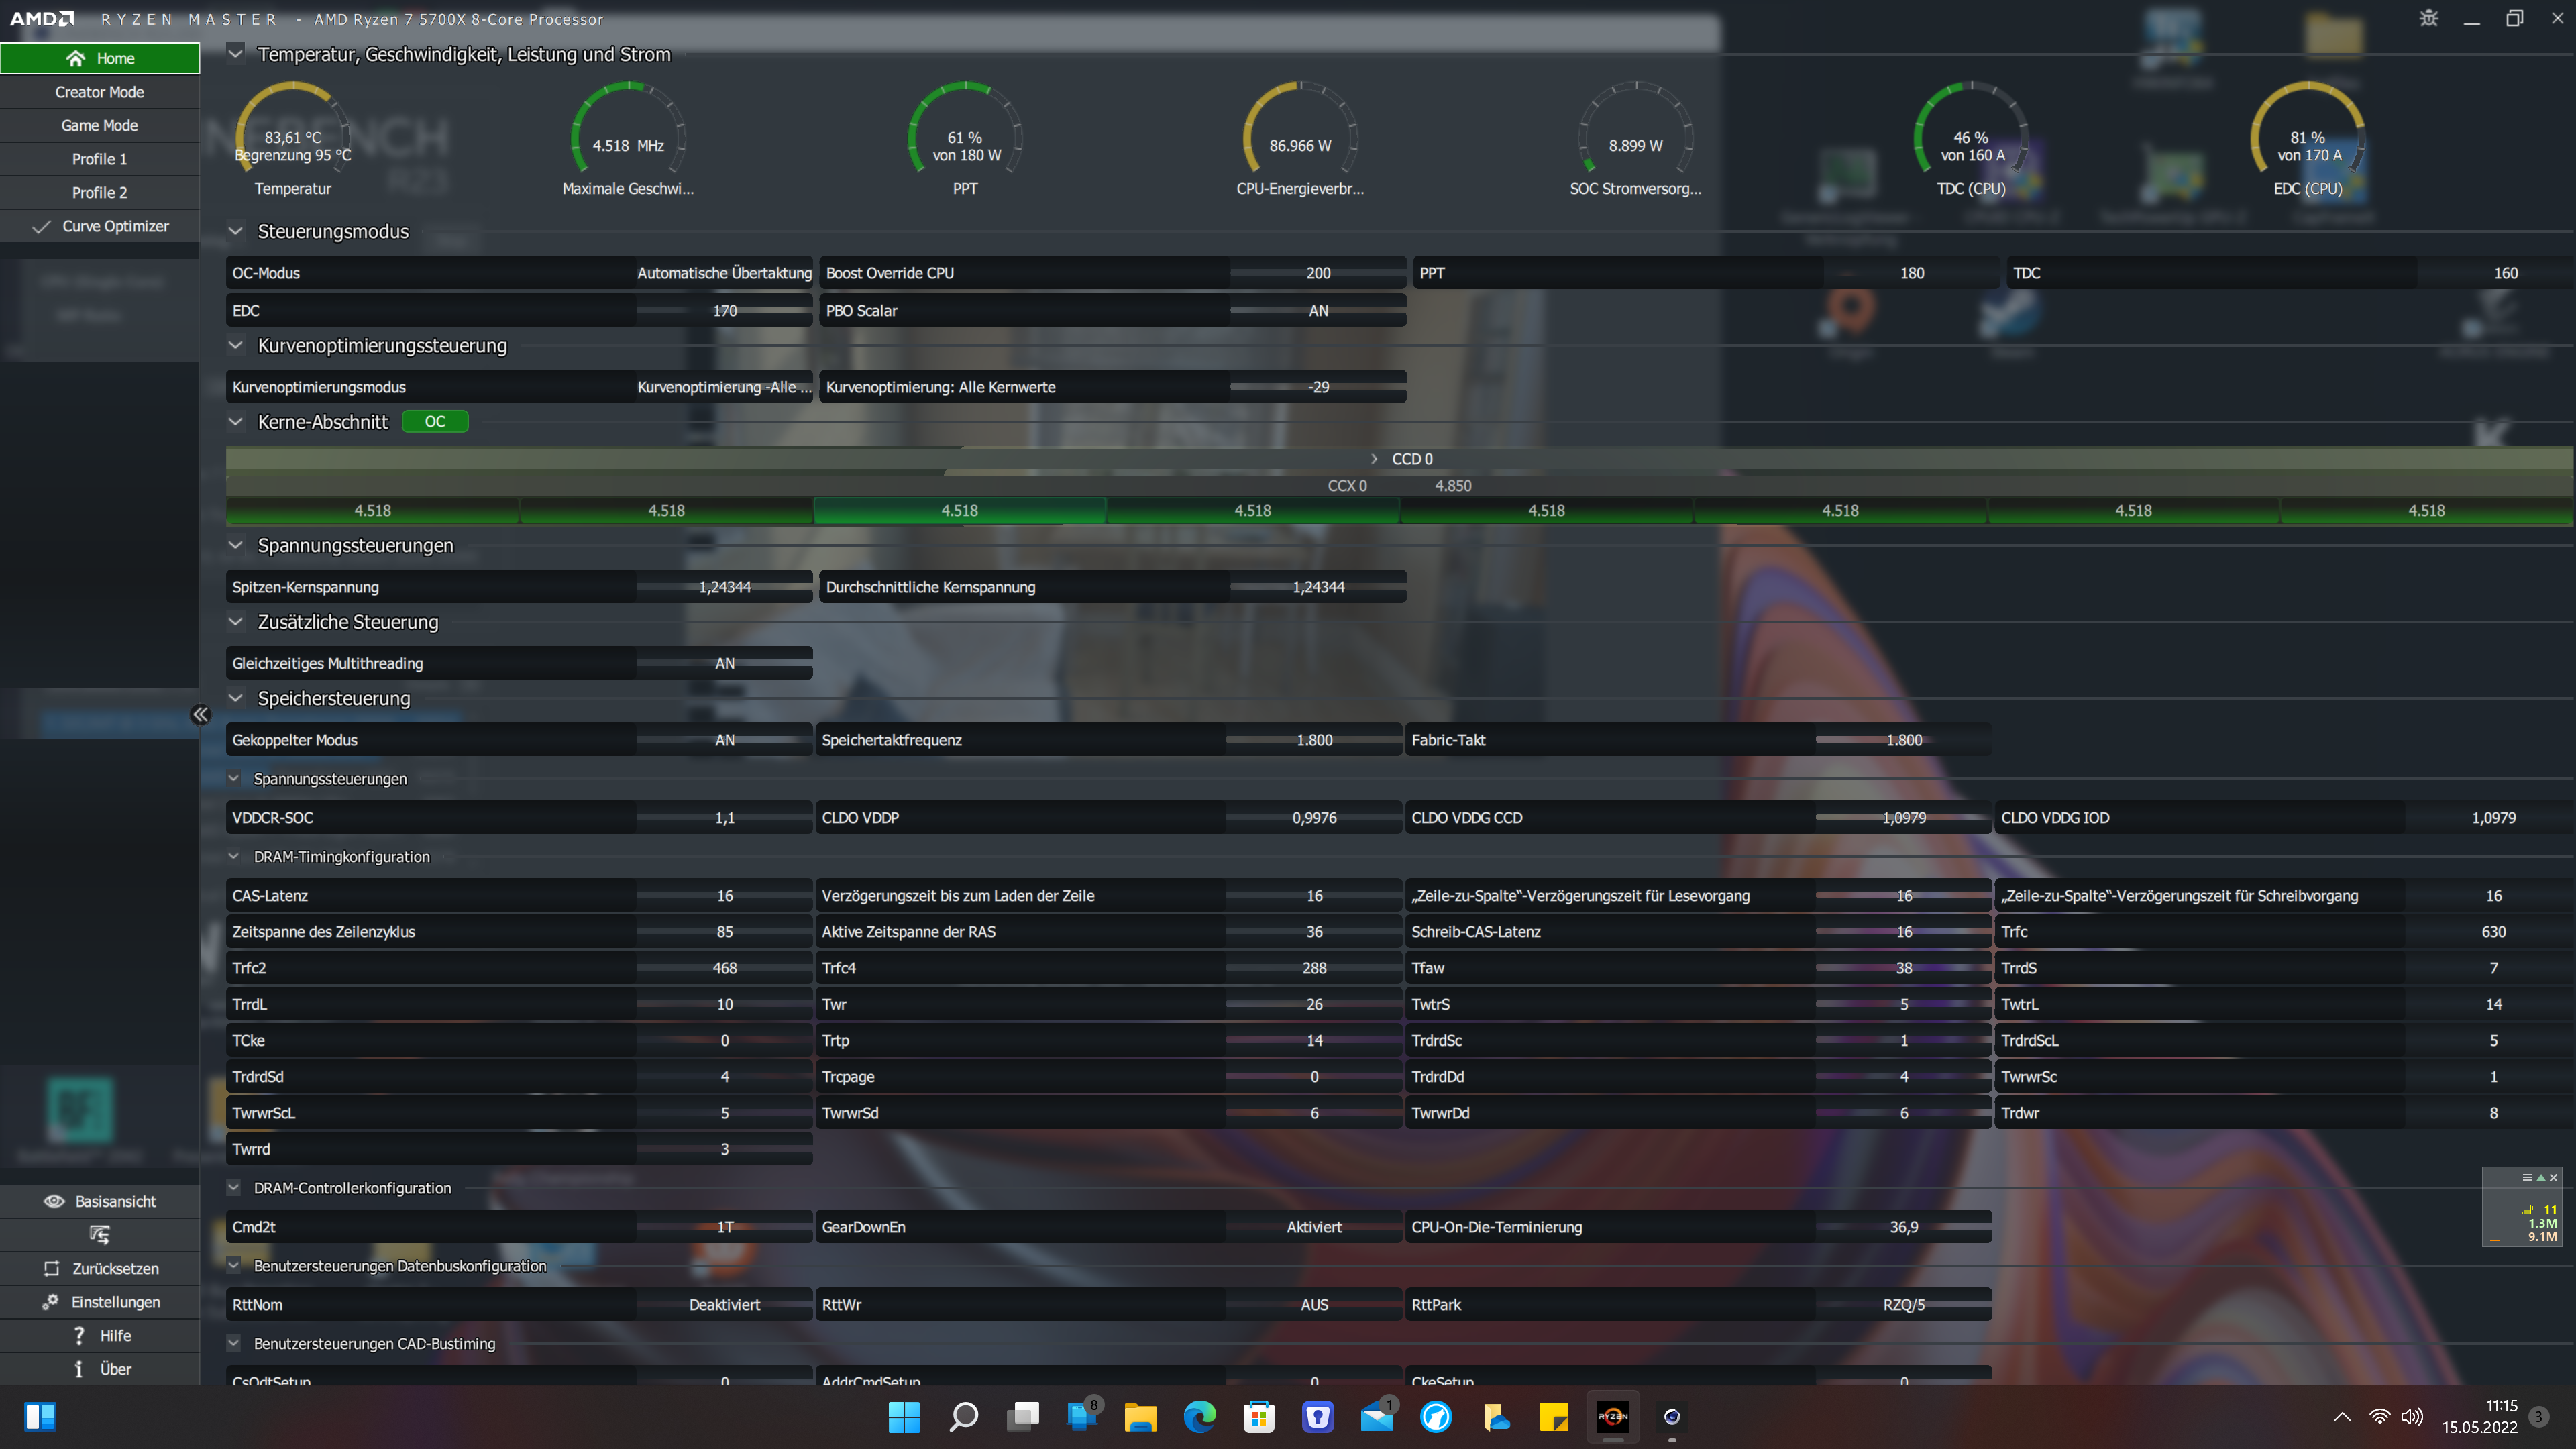Collapse the Steuerungsmodus section chevron
The width and height of the screenshot is (2576, 1449).
[x=235, y=231]
